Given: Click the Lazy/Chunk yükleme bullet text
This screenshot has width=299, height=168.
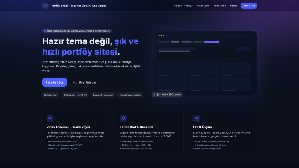Looking at the screenshot, I should (211, 142).
